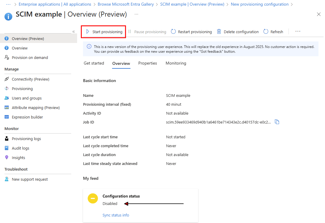Click the New support request icon
This screenshot has width=325, height=223.
click(7, 179)
